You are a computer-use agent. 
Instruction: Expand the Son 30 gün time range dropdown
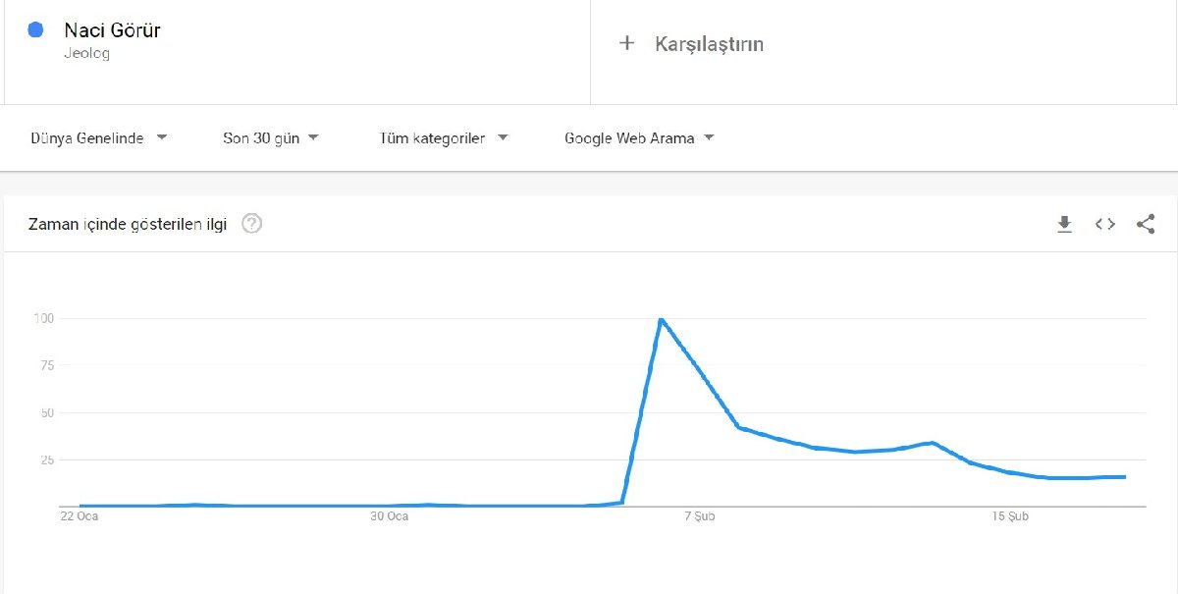tap(271, 138)
